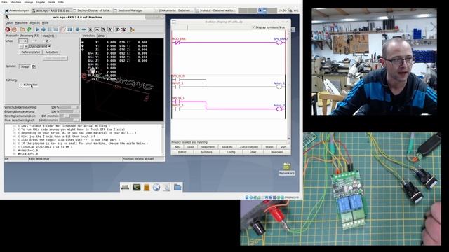
Task: Open the folder icon in the dock
Action: (177, 188)
